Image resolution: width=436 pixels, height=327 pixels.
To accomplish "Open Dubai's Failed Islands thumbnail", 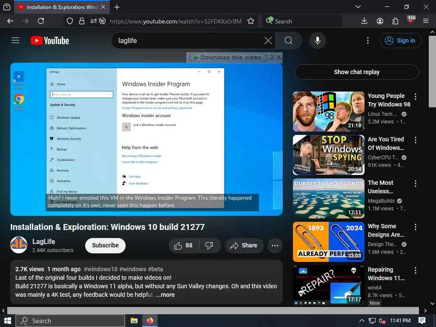I will point(328,198).
